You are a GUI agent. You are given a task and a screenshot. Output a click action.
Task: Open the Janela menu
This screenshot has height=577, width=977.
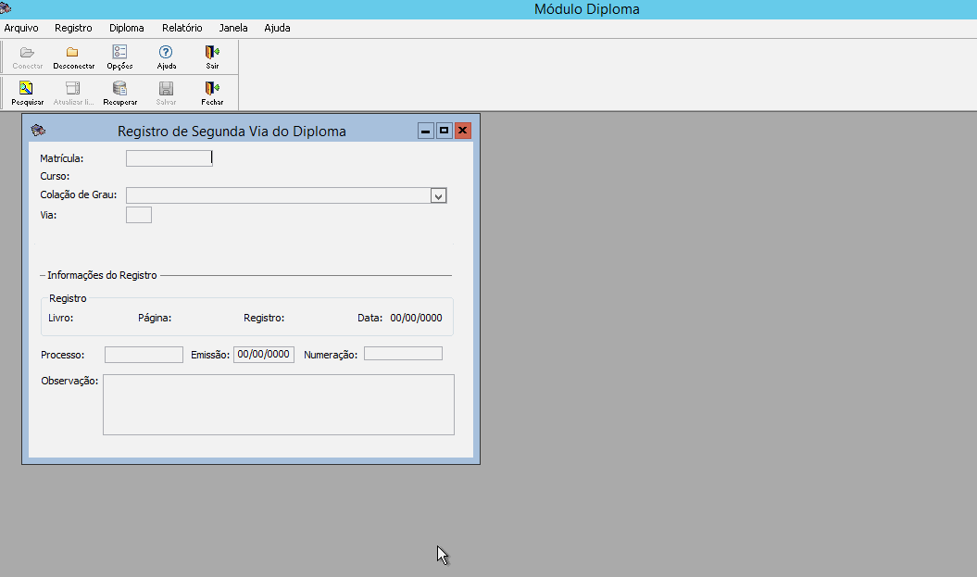[x=233, y=28]
